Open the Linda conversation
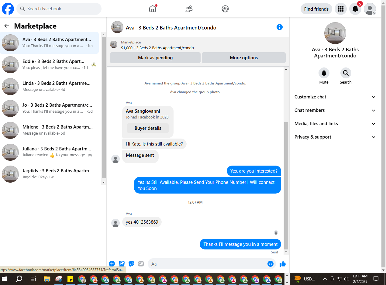 point(50,87)
